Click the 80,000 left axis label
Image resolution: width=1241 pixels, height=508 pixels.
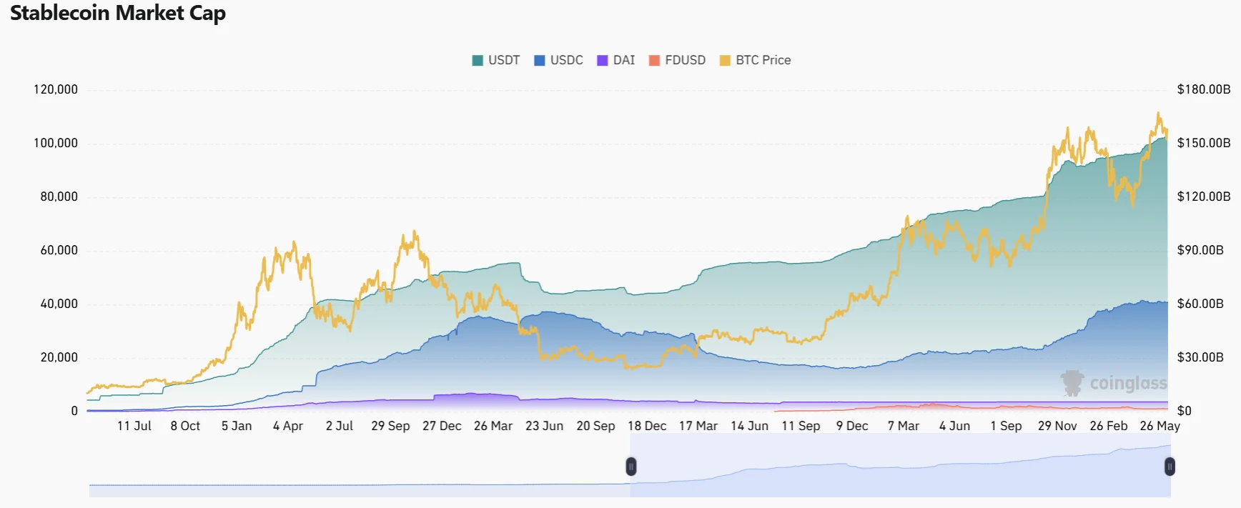[x=59, y=196]
